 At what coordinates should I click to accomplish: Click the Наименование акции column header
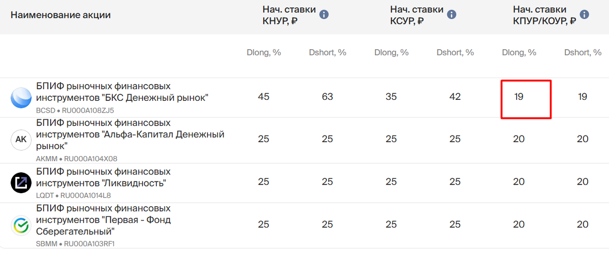click(x=60, y=15)
